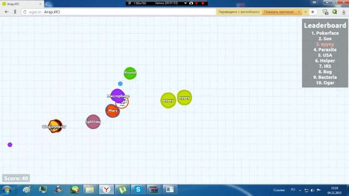
Task: Switch to Yandex Browser in taskbar
Action: pyautogui.click(x=106, y=189)
